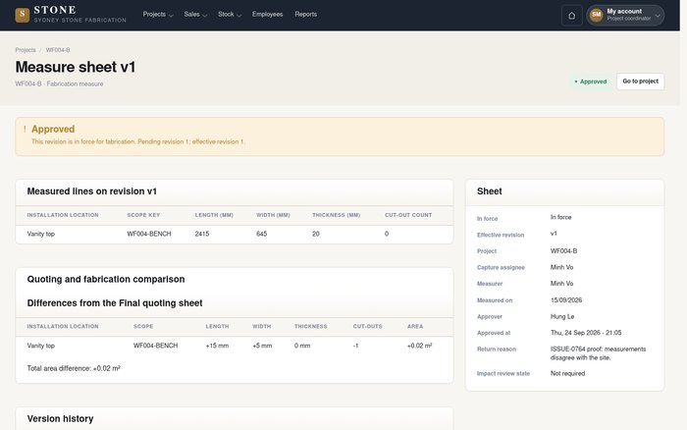Select Effective revision value v1
The width and height of the screenshot is (687, 430).
[x=554, y=234]
